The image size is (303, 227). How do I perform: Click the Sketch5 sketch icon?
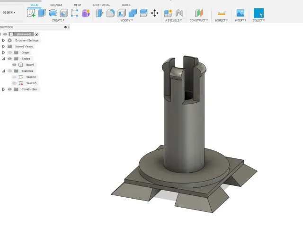[21, 83]
